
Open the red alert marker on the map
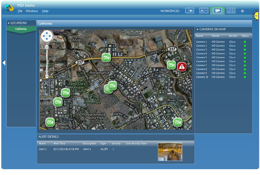(182, 67)
